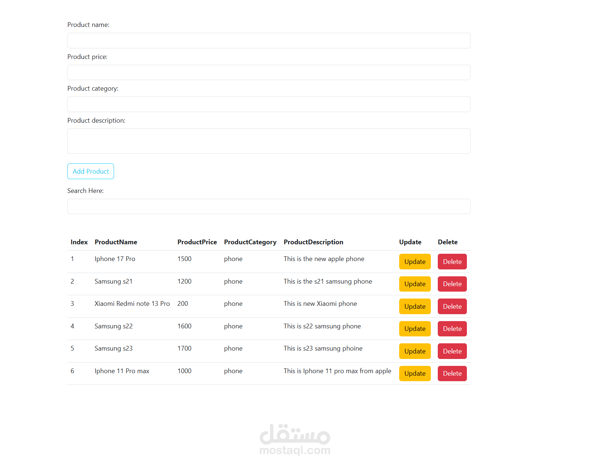590x466 pixels.
Task: Select the 'Samsung s22' name cell
Action: pos(114,326)
